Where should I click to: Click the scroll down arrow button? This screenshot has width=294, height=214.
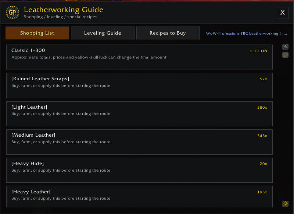[x=285, y=204]
